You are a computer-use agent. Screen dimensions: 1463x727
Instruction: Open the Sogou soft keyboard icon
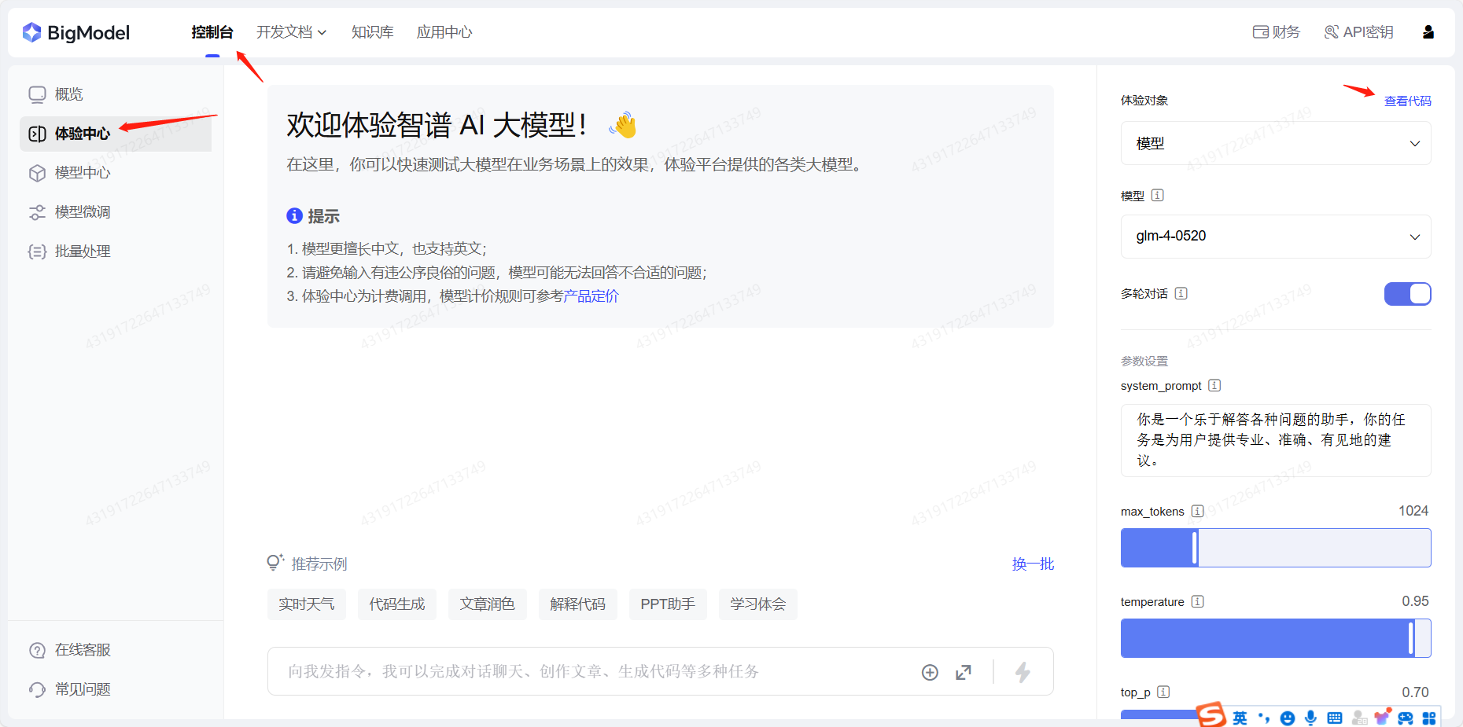click(x=1334, y=718)
